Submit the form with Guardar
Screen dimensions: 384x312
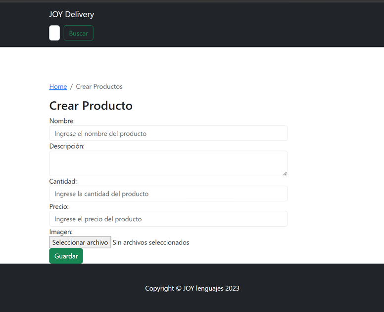tap(66, 256)
